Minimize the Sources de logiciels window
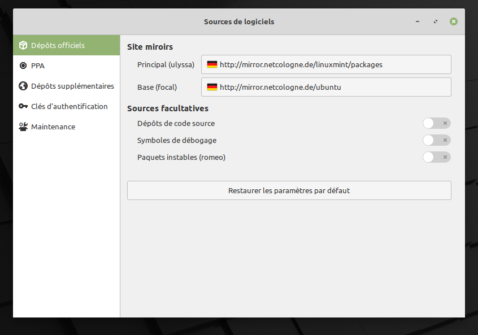This screenshot has width=478, height=335. (x=418, y=21)
